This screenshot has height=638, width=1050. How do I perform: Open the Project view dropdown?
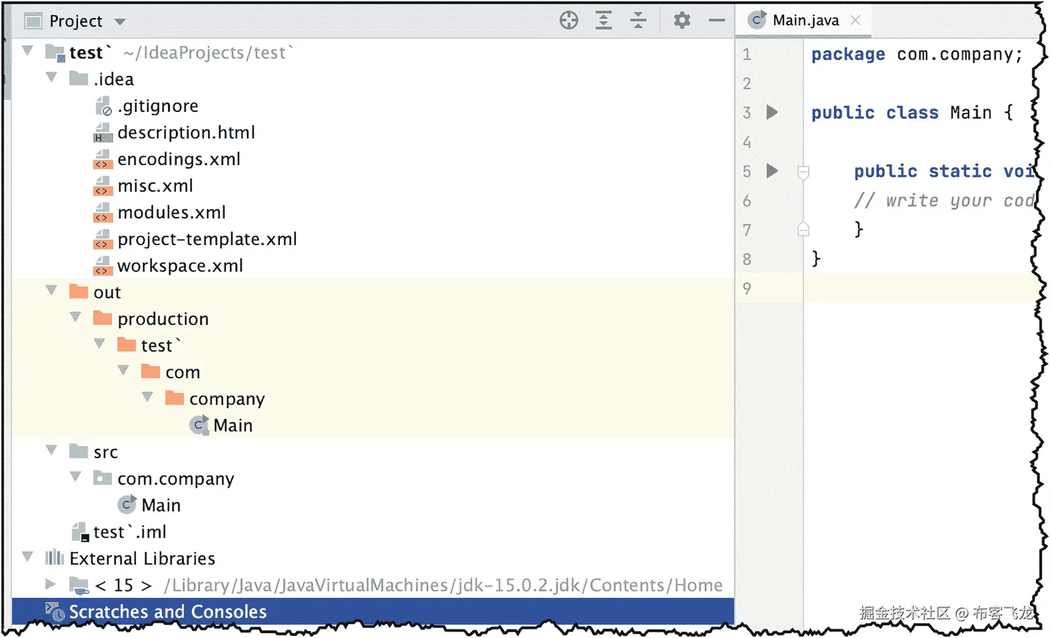(120, 22)
